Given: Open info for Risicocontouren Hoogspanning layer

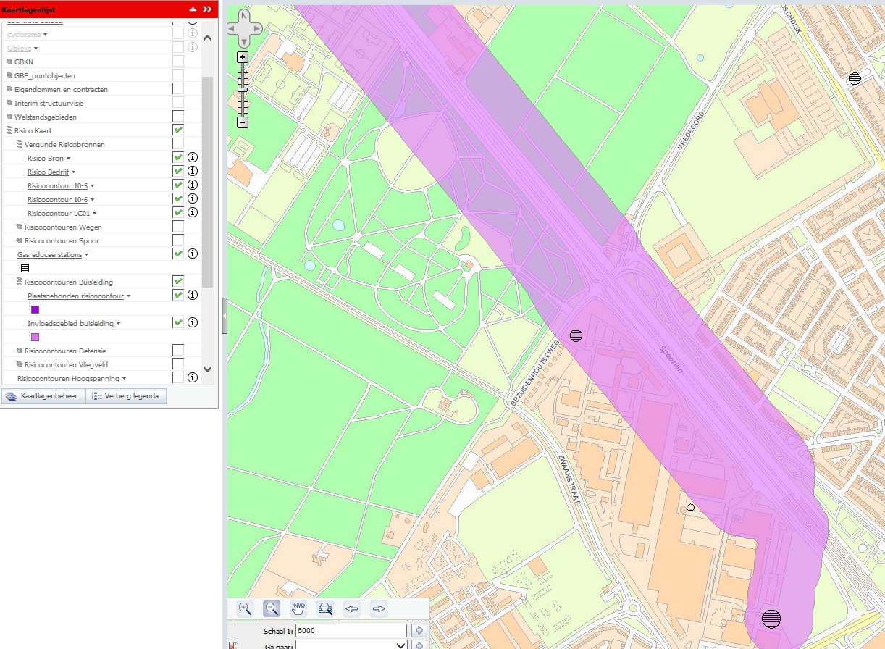Looking at the screenshot, I should pos(193,377).
